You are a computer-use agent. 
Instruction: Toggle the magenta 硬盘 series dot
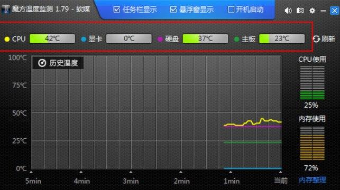(160, 39)
